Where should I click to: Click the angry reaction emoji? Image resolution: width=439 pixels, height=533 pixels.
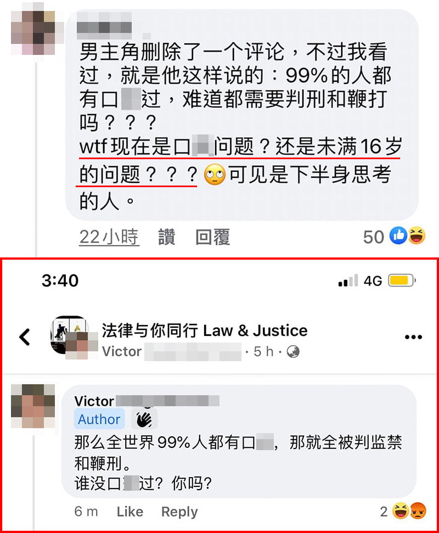(x=418, y=510)
